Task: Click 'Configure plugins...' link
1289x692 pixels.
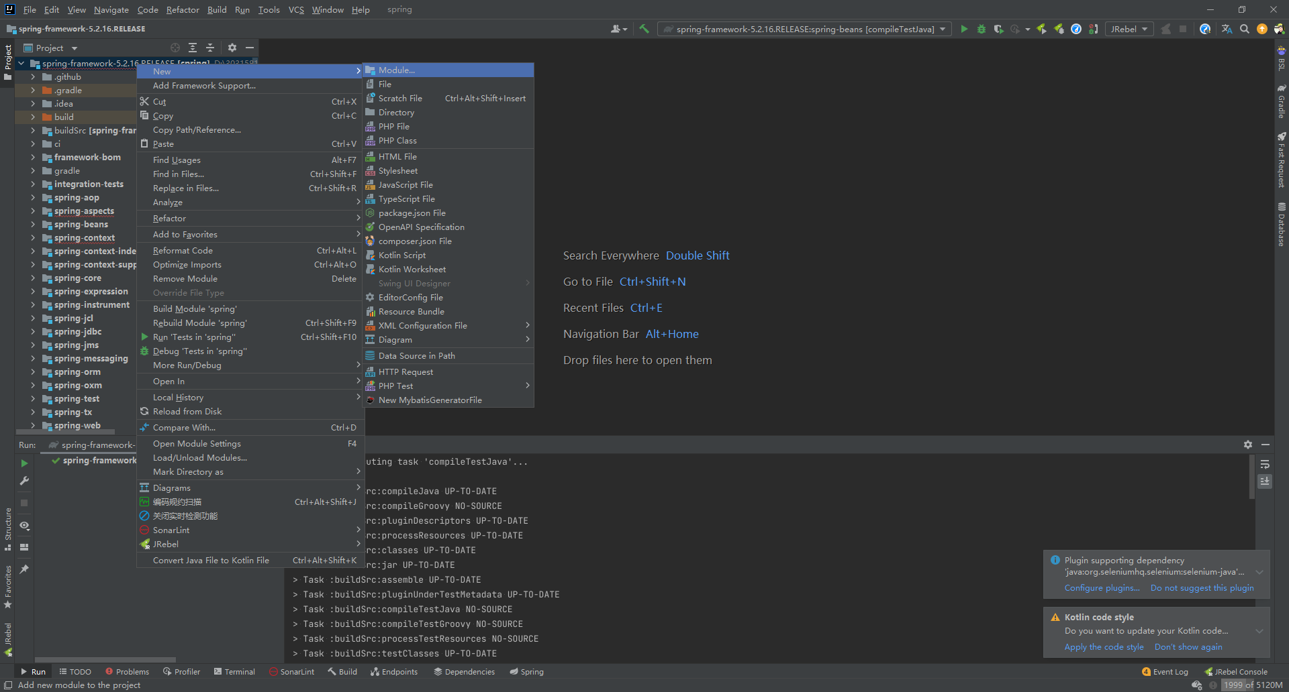Action: point(1102,588)
